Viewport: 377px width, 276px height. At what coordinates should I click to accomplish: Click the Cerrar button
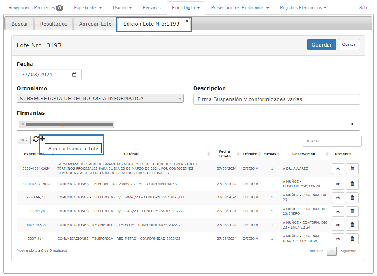tap(349, 45)
